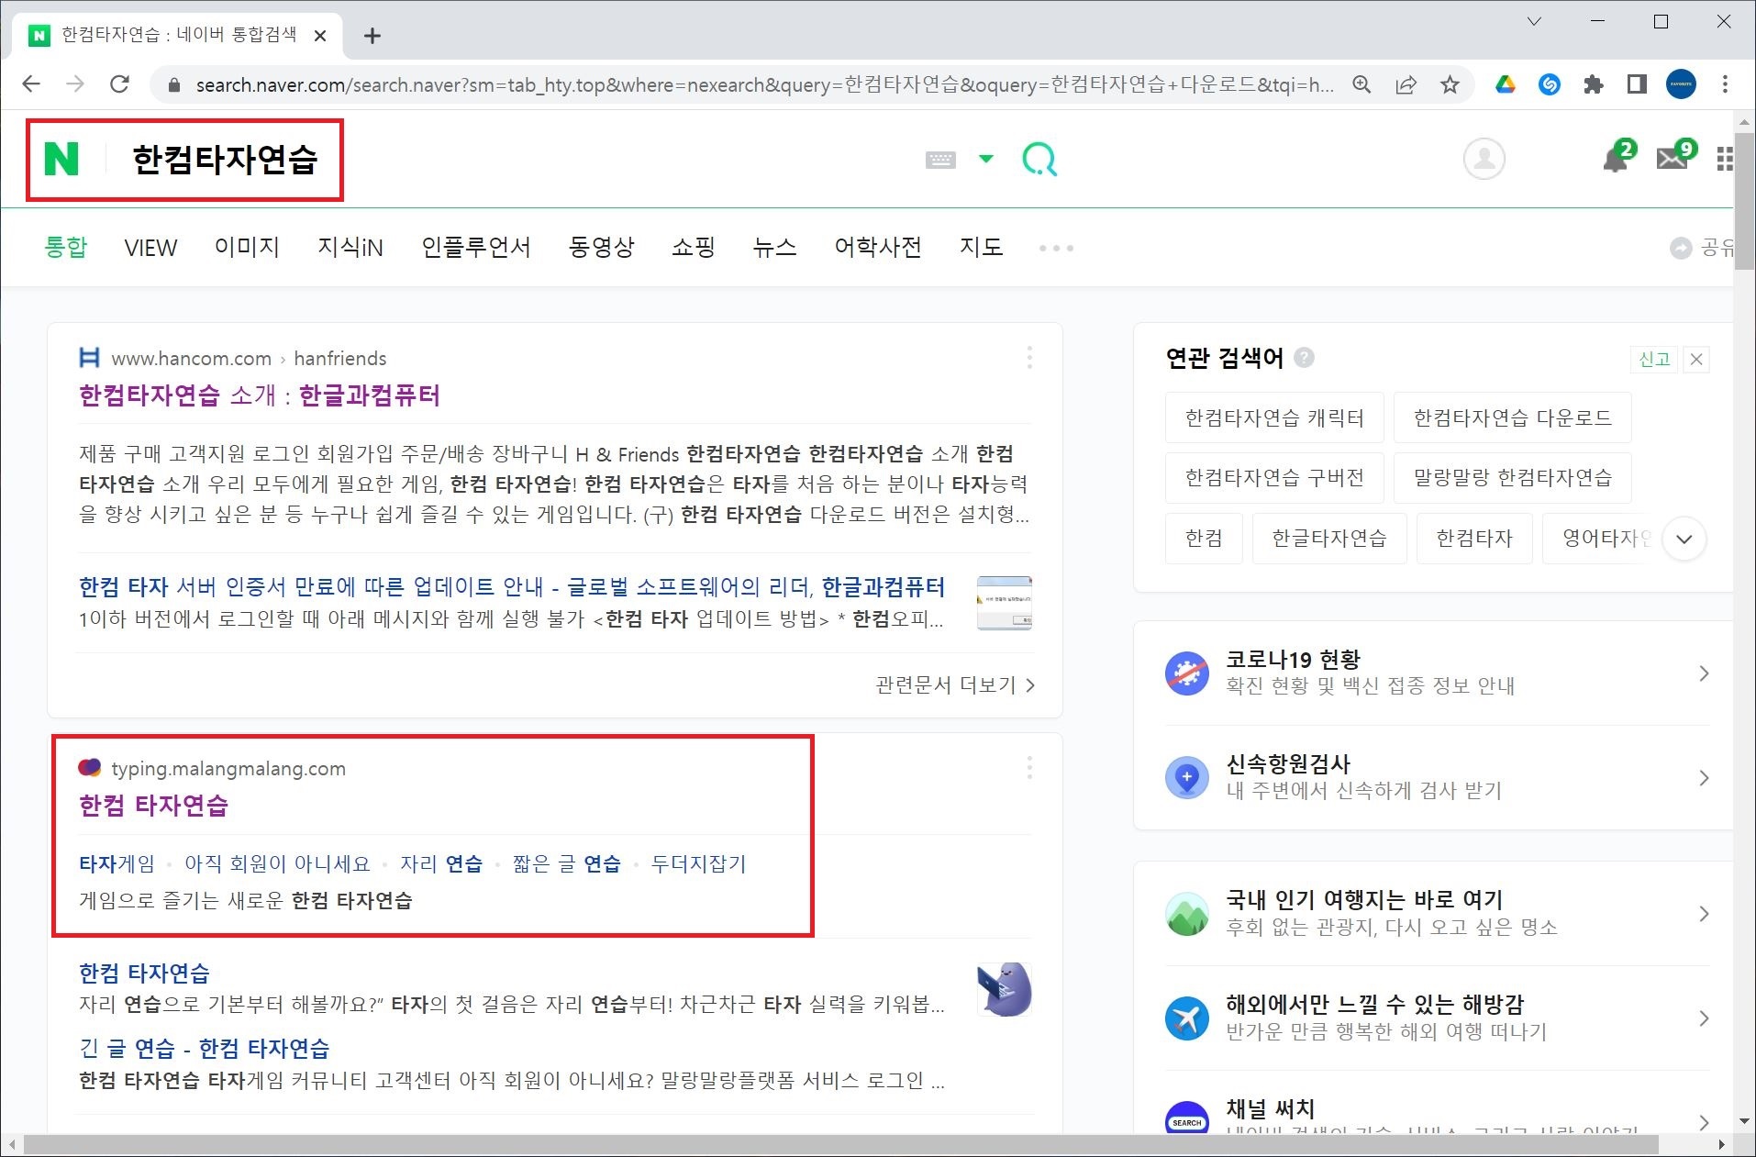1756x1157 pixels.
Task: Select related search 말랑말랑 한컴타자연습
Action: [1513, 478]
